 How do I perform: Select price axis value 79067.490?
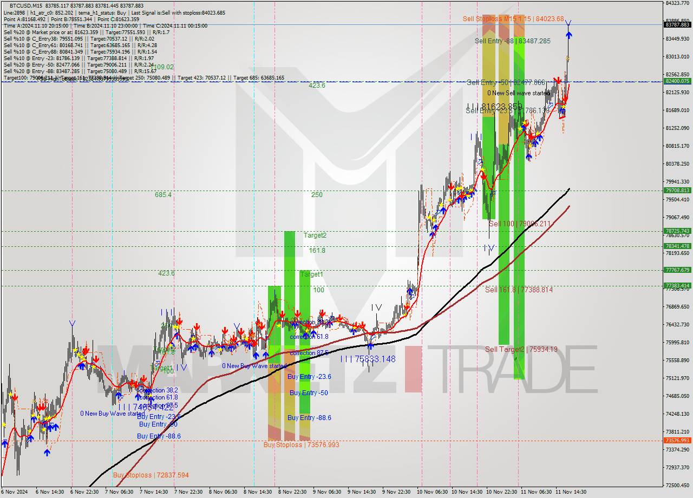point(677,218)
